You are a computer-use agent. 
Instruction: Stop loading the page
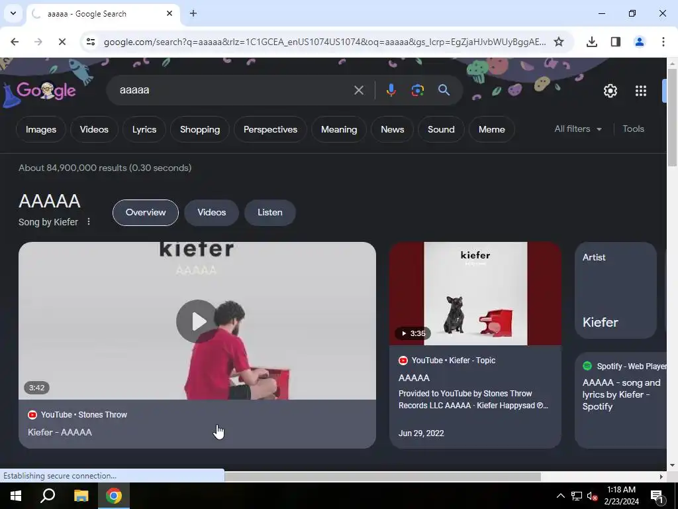(x=62, y=42)
